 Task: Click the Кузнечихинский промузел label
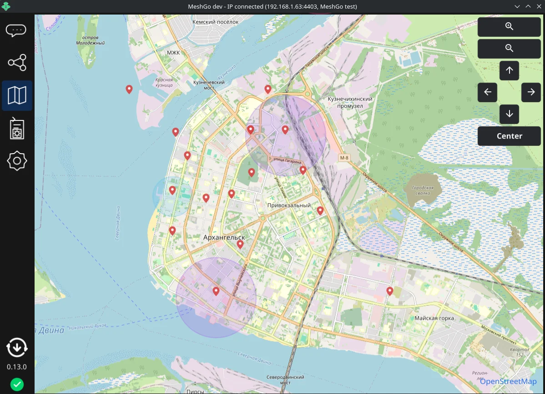[x=350, y=102]
